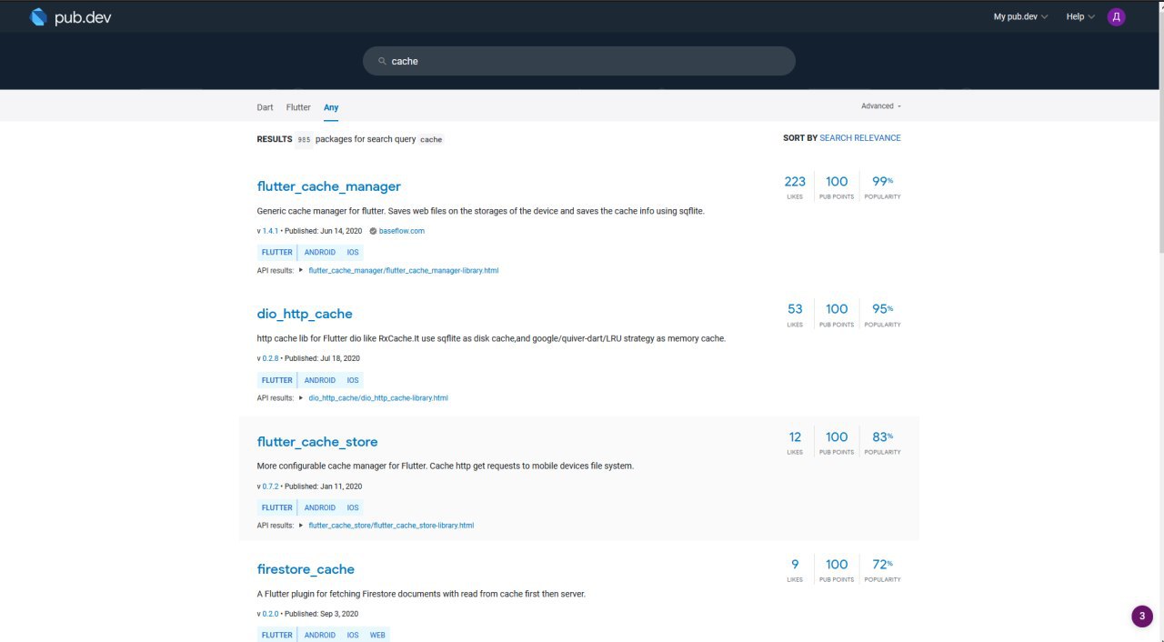Screen dimensions: 1164x642
Task: Select the Any tab
Action: click(x=331, y=107)
